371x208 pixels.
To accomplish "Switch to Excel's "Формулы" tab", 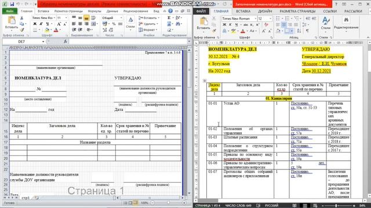I will point(94,11).
